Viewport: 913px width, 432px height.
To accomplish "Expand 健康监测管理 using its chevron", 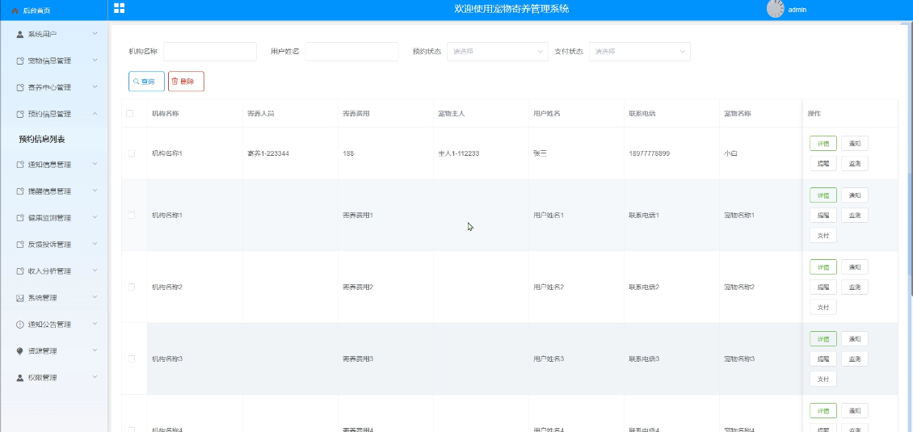I will coord(95,218).
